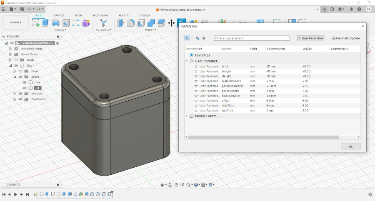Screen dimensions: 375x201
Task: Click the Automate fork icon
Action: pyautogui.click(x=103, y=23)
